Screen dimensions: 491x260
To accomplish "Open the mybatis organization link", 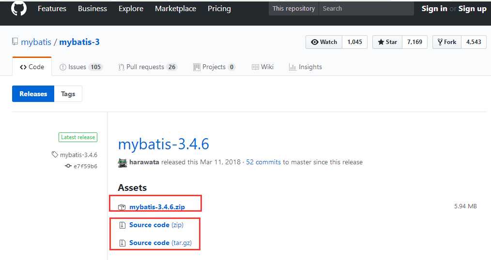I will [36, 42].
